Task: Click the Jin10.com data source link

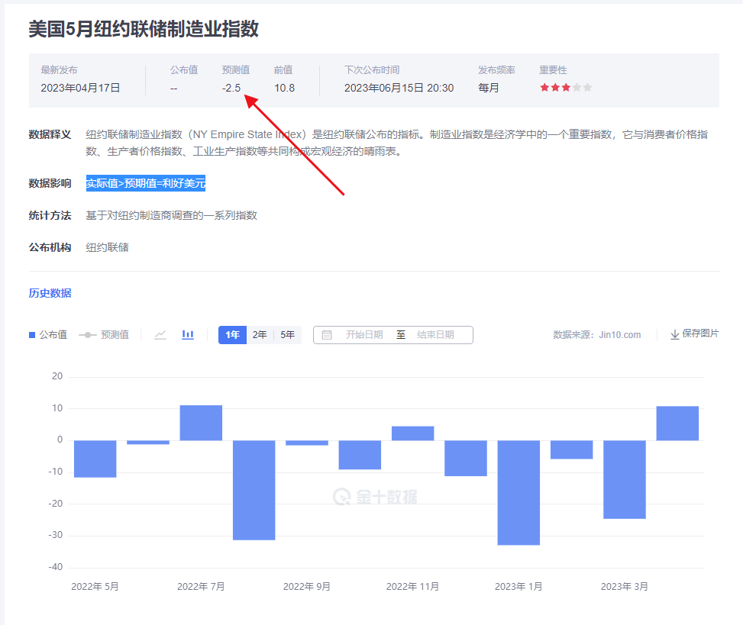Action: click(x=620, y=334)
